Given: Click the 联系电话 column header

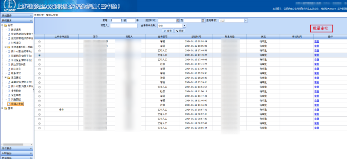Looking at the screenshot, I should [x=229, y=37].
